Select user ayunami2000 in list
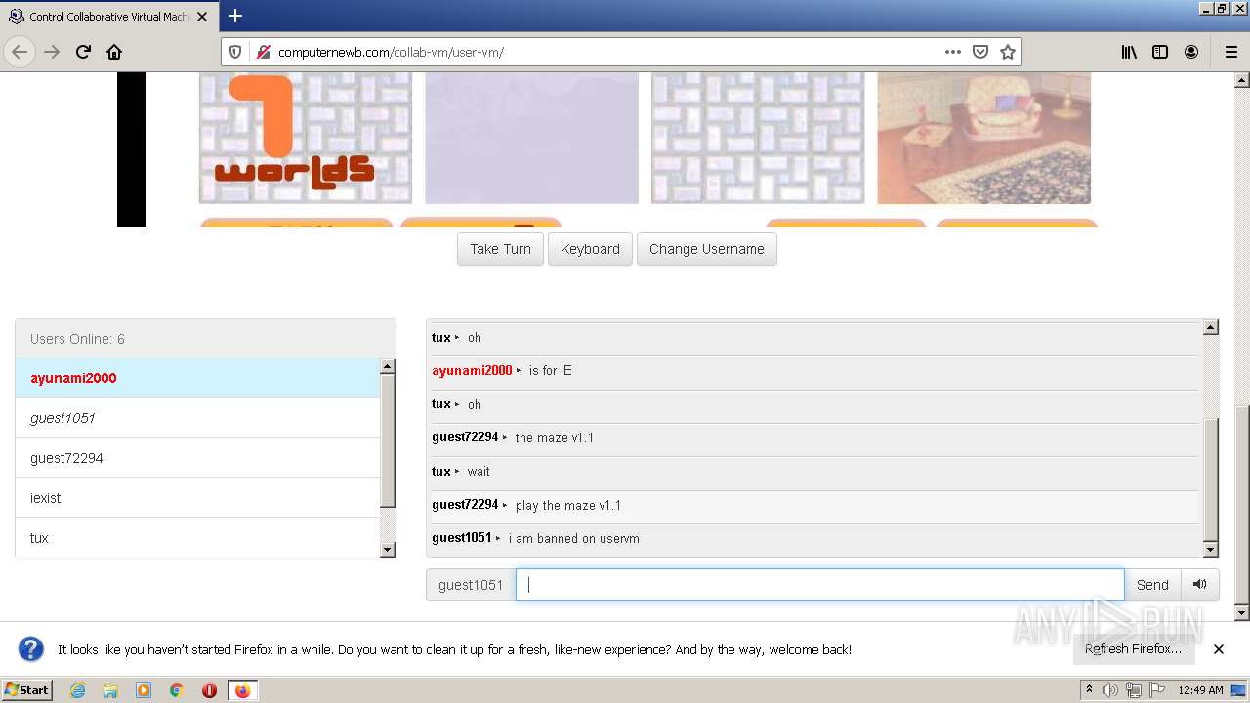This screenshot has height=703, width=1250. click(197, 378)
